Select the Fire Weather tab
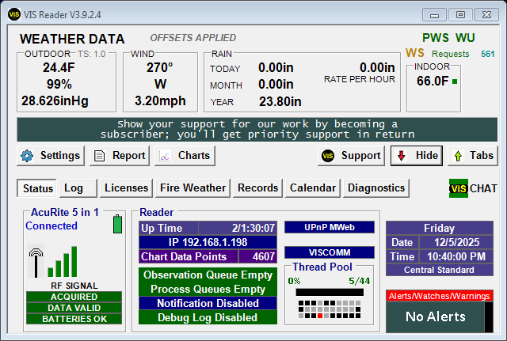 tap(193, 188)
